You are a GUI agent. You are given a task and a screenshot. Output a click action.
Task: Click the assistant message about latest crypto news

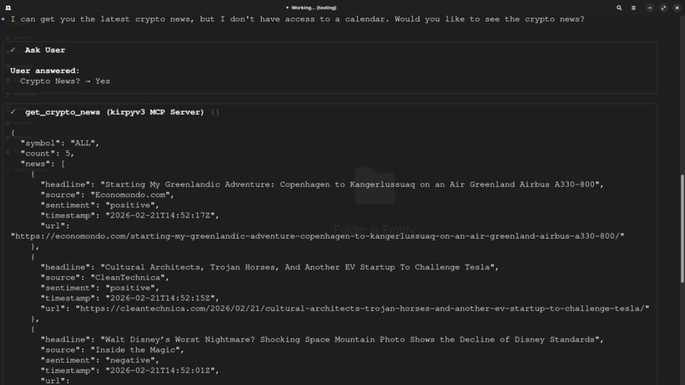pyautogui.click(x=297, y=20)
